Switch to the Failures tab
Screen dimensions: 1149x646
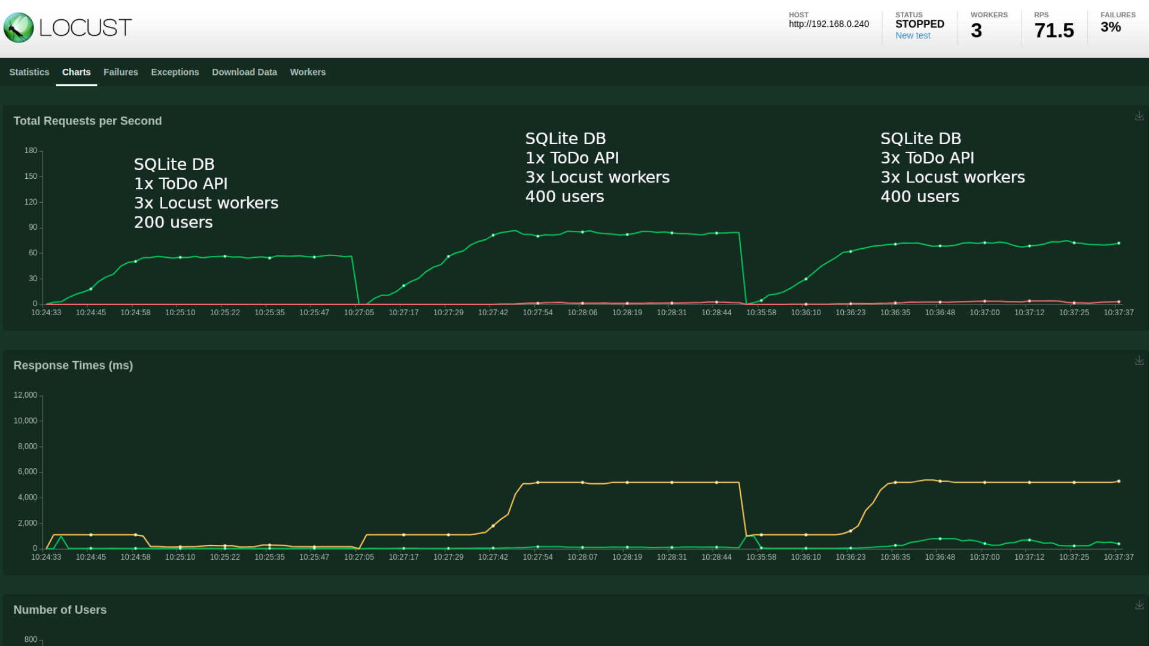point(121,72)
